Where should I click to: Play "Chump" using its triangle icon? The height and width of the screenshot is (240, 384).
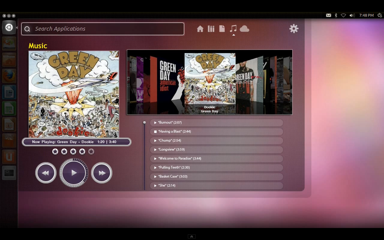click(x=155, y=140)
